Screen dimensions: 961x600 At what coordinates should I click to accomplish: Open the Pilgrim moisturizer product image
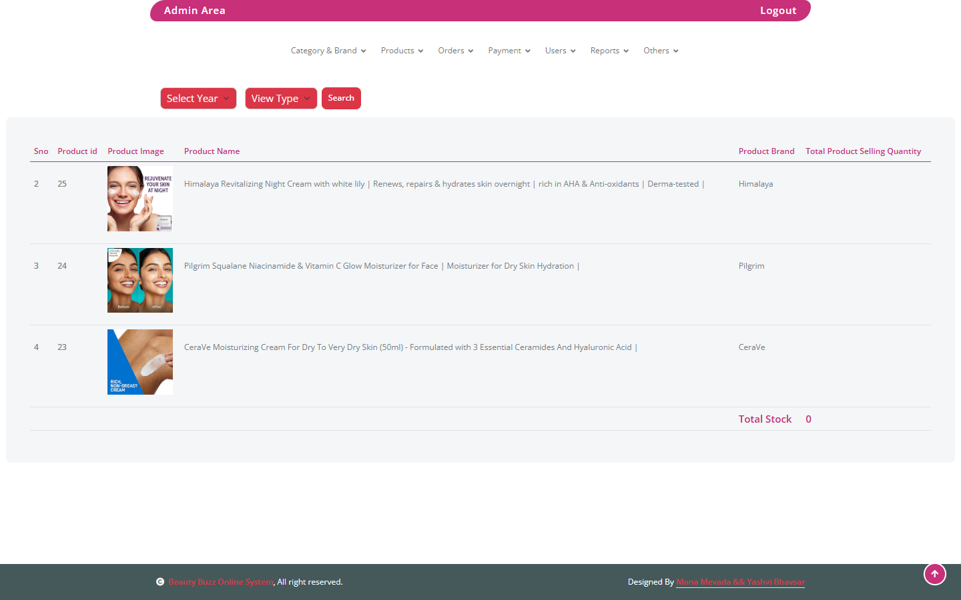pyautogui.click(x=140, y=280)
